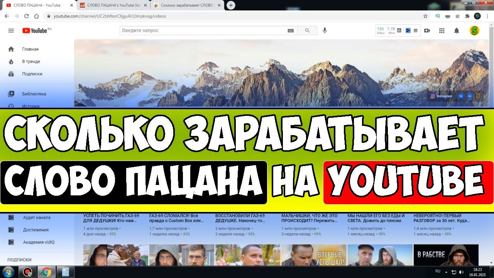Click the Главная home icon

click(11, 49)
